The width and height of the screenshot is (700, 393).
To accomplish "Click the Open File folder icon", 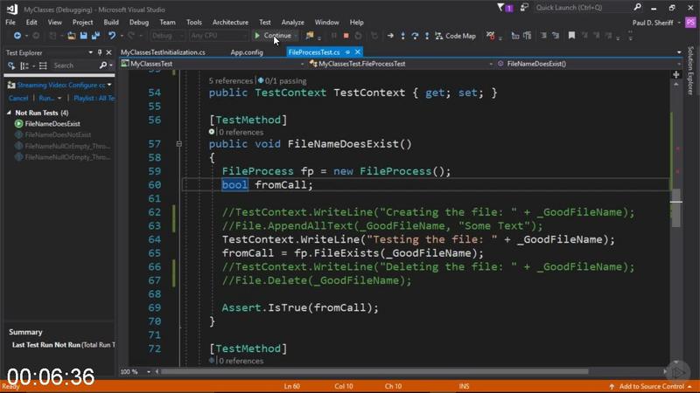I will point(72,36).
